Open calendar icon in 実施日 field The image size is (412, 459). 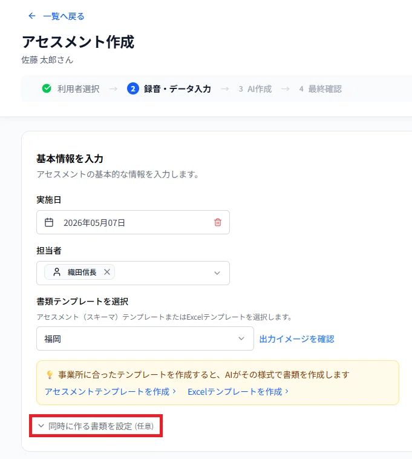click(49, 222)
